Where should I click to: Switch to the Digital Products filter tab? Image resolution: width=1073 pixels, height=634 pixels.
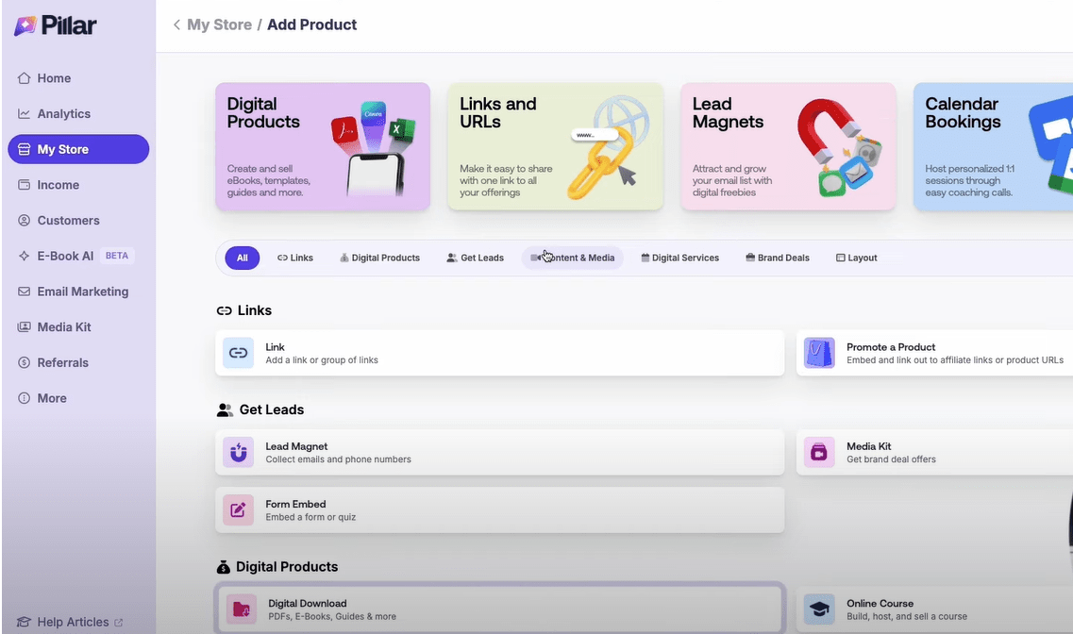tap(379, 258)
